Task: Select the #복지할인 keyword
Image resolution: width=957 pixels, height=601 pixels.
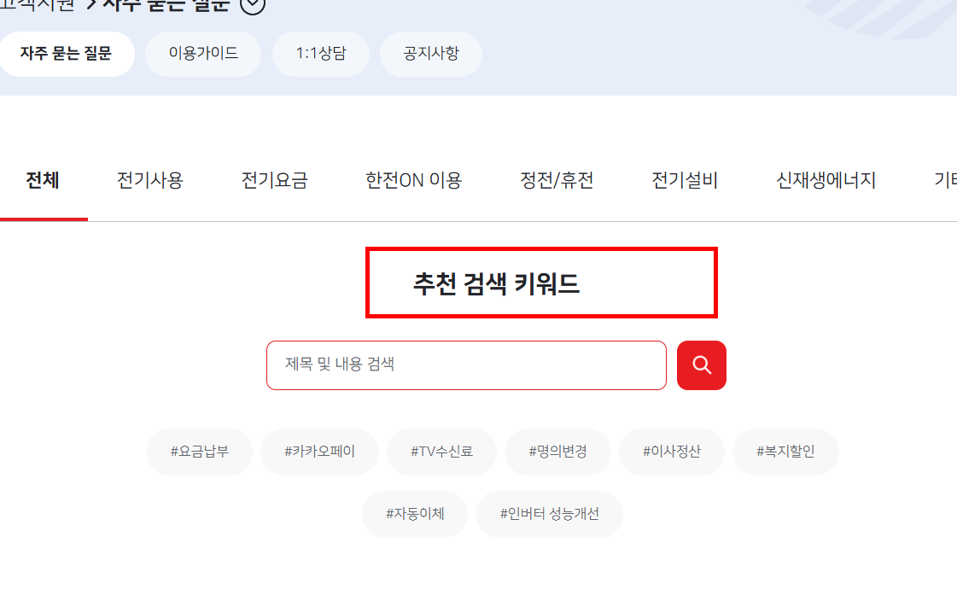Action: (x=785, y=452)
